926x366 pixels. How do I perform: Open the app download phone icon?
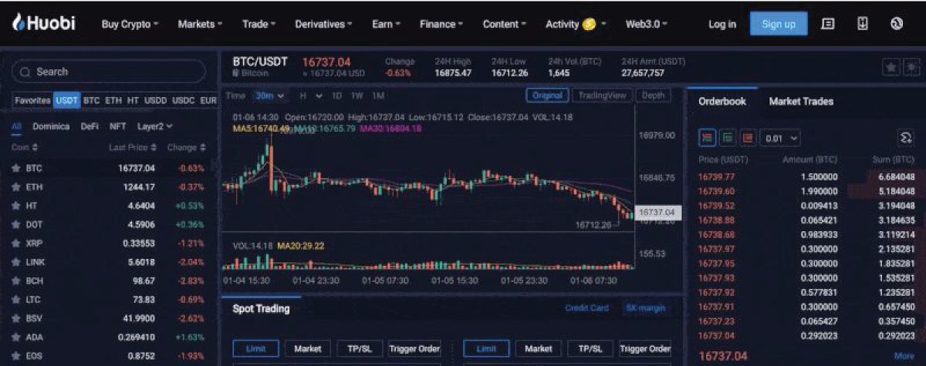tap(862, 24)
